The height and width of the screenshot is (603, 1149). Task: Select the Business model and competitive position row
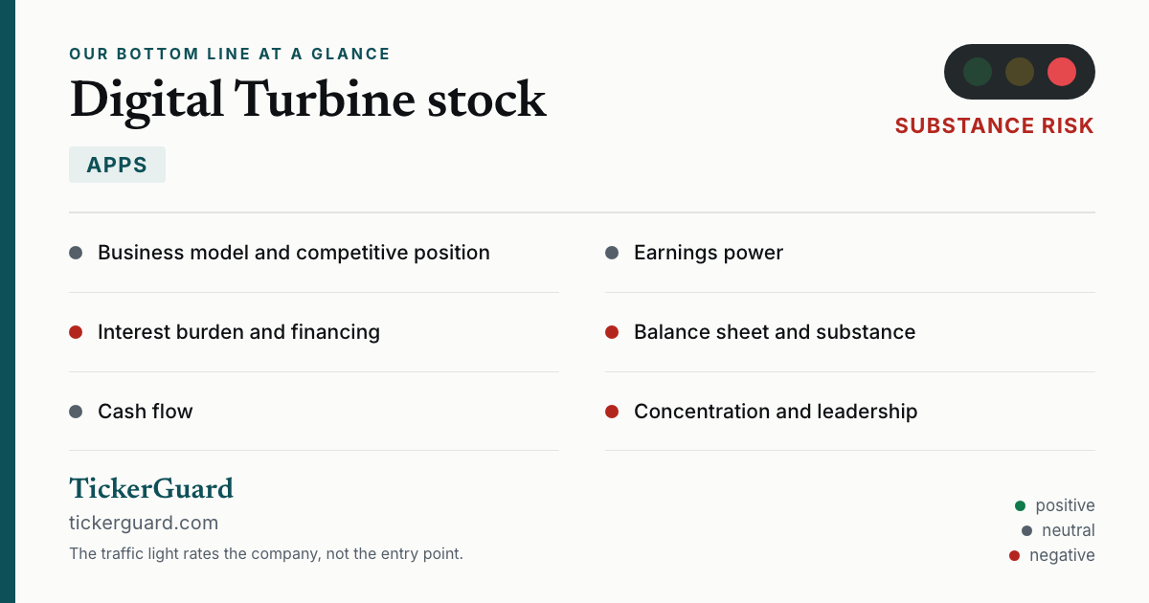click(x=314, y=253)
